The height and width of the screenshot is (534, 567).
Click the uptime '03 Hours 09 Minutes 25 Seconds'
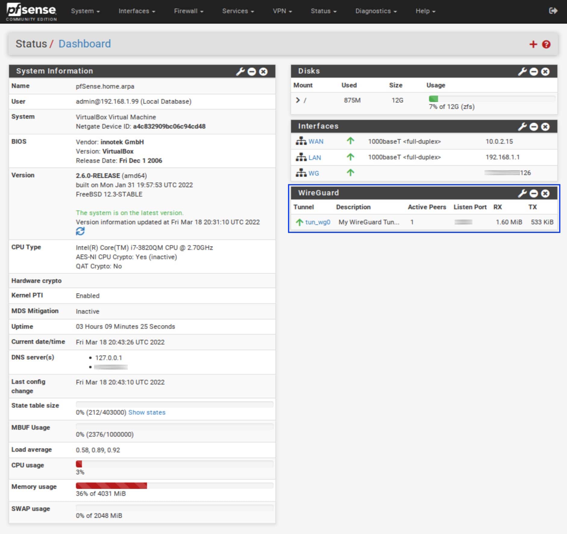pyautogui.click(x=125, y=326)
